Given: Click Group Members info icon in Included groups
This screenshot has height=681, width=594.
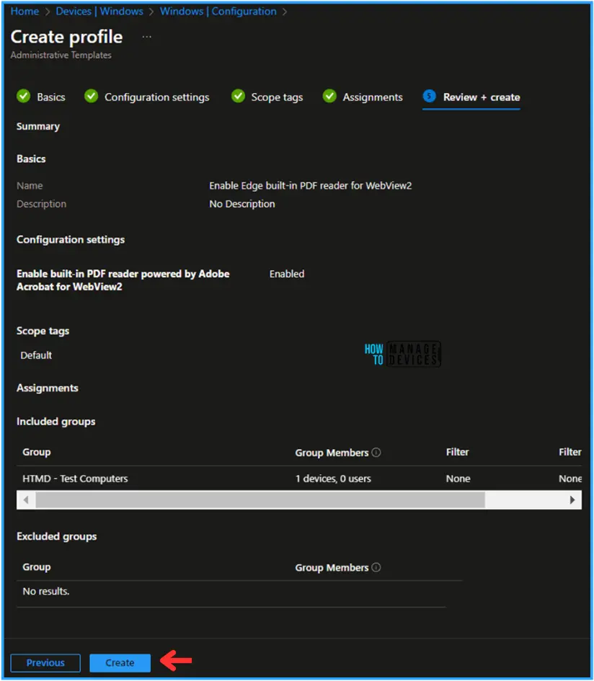Looking at the screenshot, I should coord(376,453).
